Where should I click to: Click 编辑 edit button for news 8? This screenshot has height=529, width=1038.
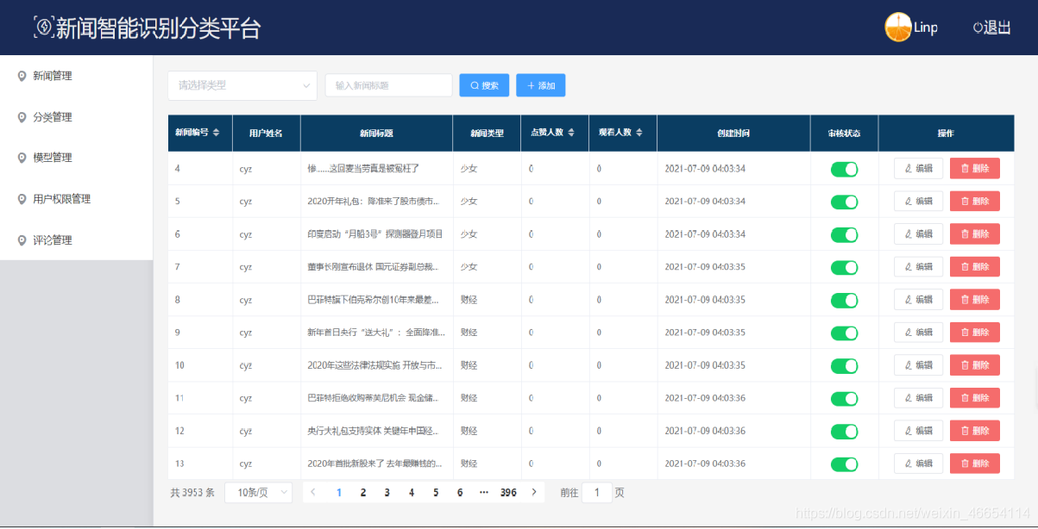pyautogui.click(x=918, y=300)
